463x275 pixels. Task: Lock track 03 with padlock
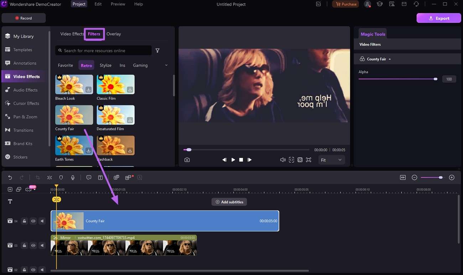click(24, 245)
